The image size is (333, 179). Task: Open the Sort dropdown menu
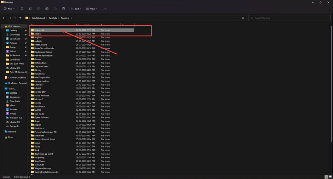point(76,9)
